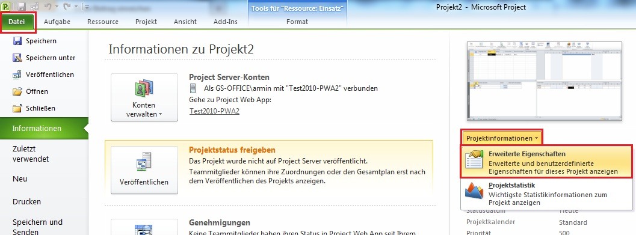Image resolution: width=636 pixels, height=235 pixels.
Task: Click the redo arrow in title bar
Action: 67,6
